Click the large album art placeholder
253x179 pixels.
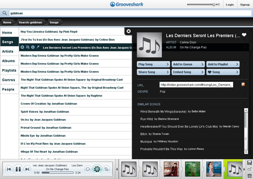pos(149,45)
